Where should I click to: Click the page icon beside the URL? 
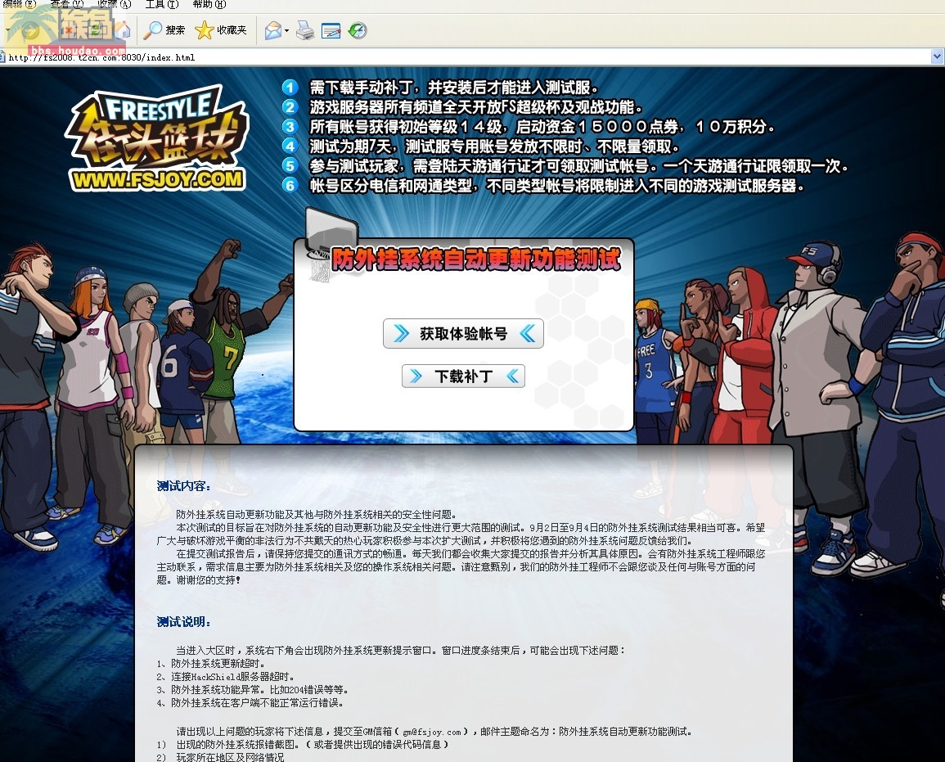coord(2,57)
